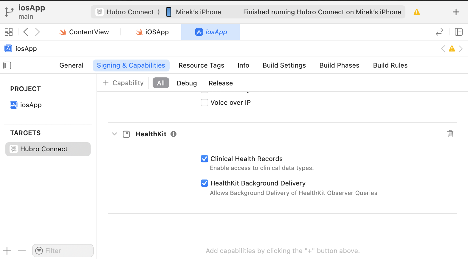Click the targets Filter field

tap(66, 251)
